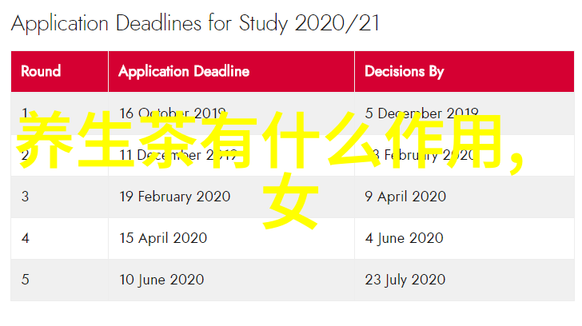Click the title 'Application Deadlines for Study 2020/21'
The width and height of the screenshot is (582, 326).
pos(195,24)
